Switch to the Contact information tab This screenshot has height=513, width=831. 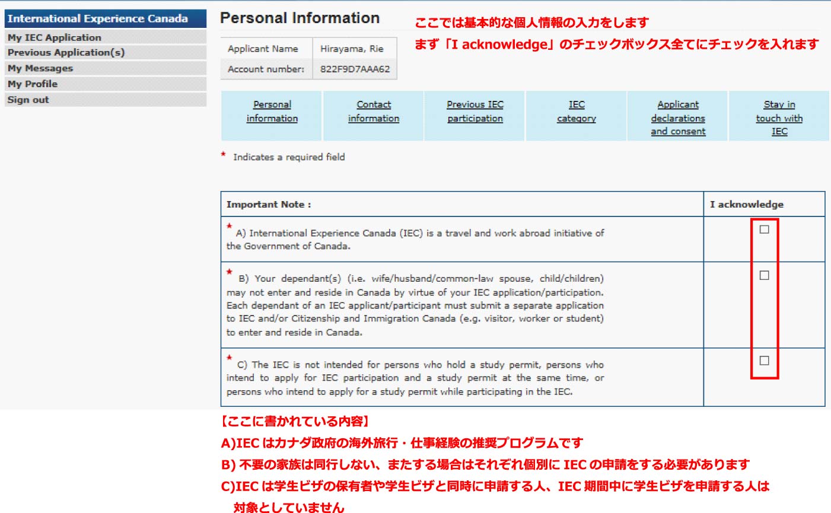[374, 111]
